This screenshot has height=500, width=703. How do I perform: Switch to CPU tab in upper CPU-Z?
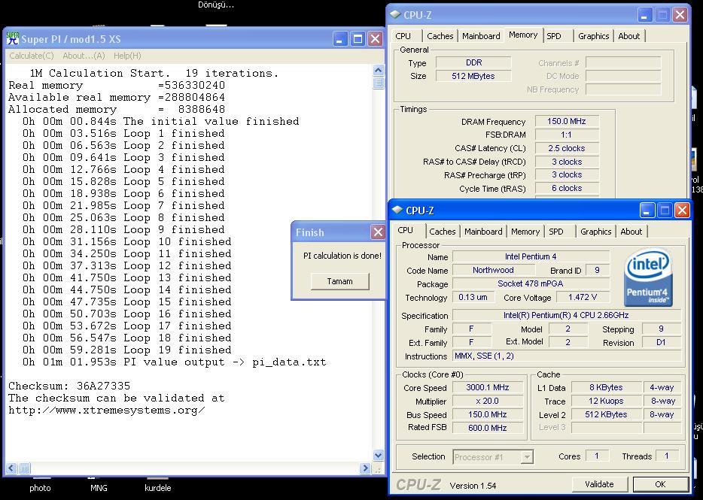pyautogui.click(x=403, y=36)
